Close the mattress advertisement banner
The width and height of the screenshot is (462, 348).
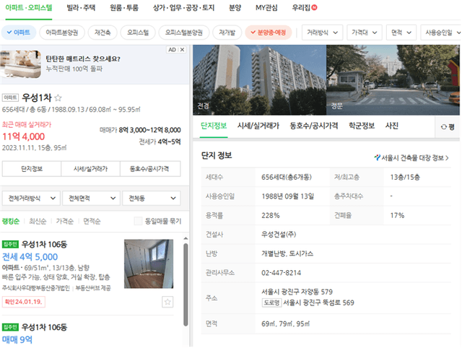[183, 50]
